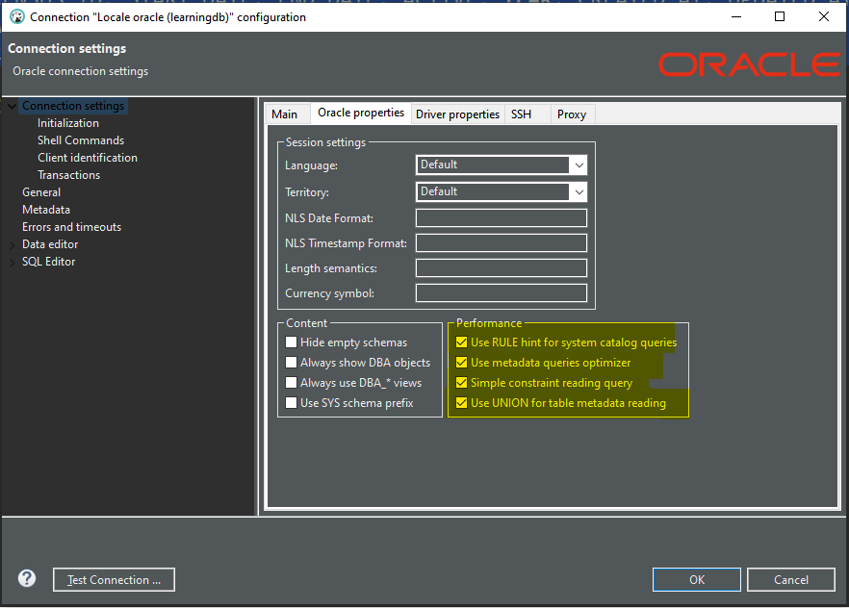This screenshot has width=849, height=608.
Task: Select the Oracle properties tab
Action: tap(361, 113)
